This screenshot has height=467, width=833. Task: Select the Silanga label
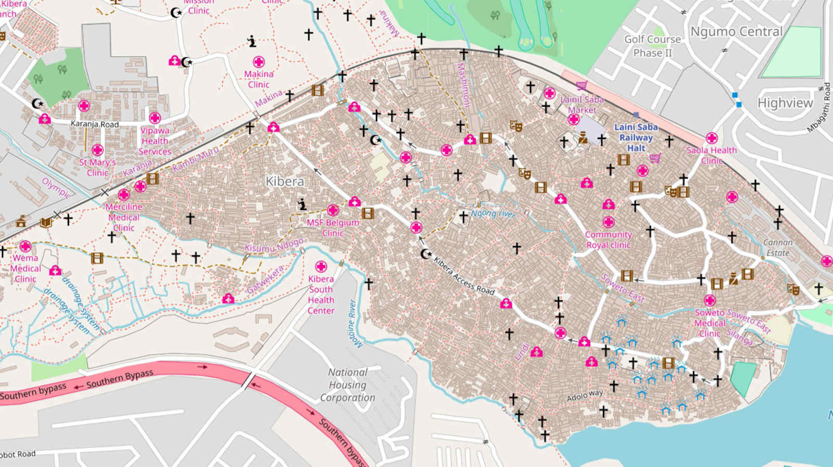tap(740, 337)
